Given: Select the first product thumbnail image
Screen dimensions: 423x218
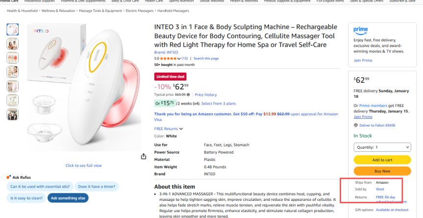Looking at the screenshot, I should pyautogui.click(x=13, y=29).
